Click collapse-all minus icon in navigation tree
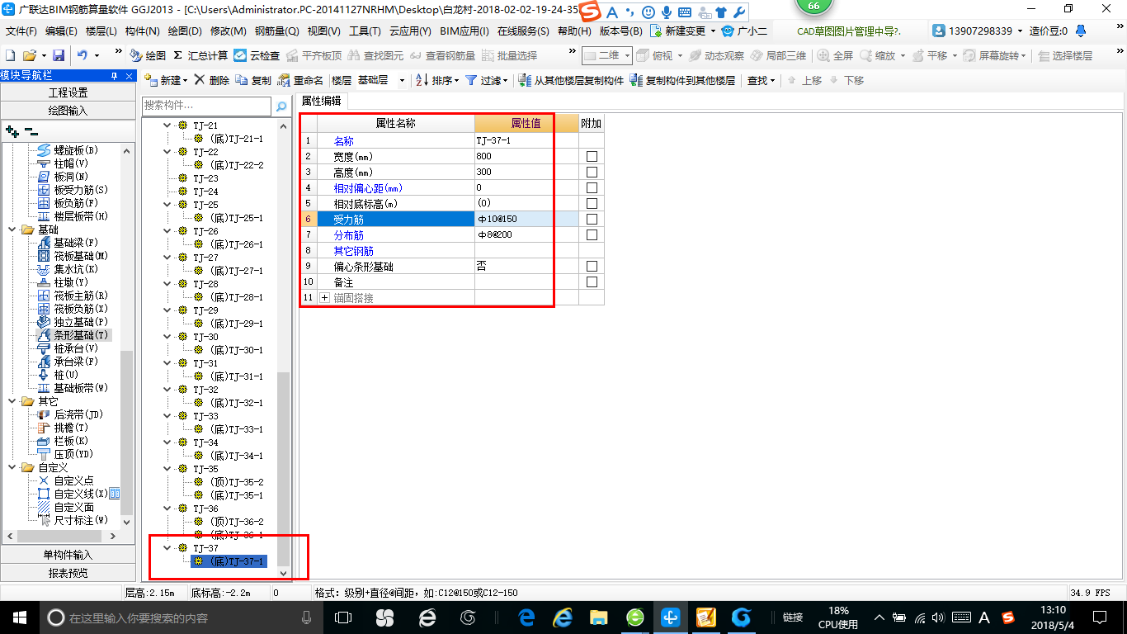The image size is (1127, 634). coord(31,130)
